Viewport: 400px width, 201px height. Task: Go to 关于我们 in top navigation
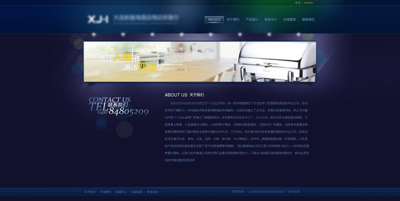point(233,19)
